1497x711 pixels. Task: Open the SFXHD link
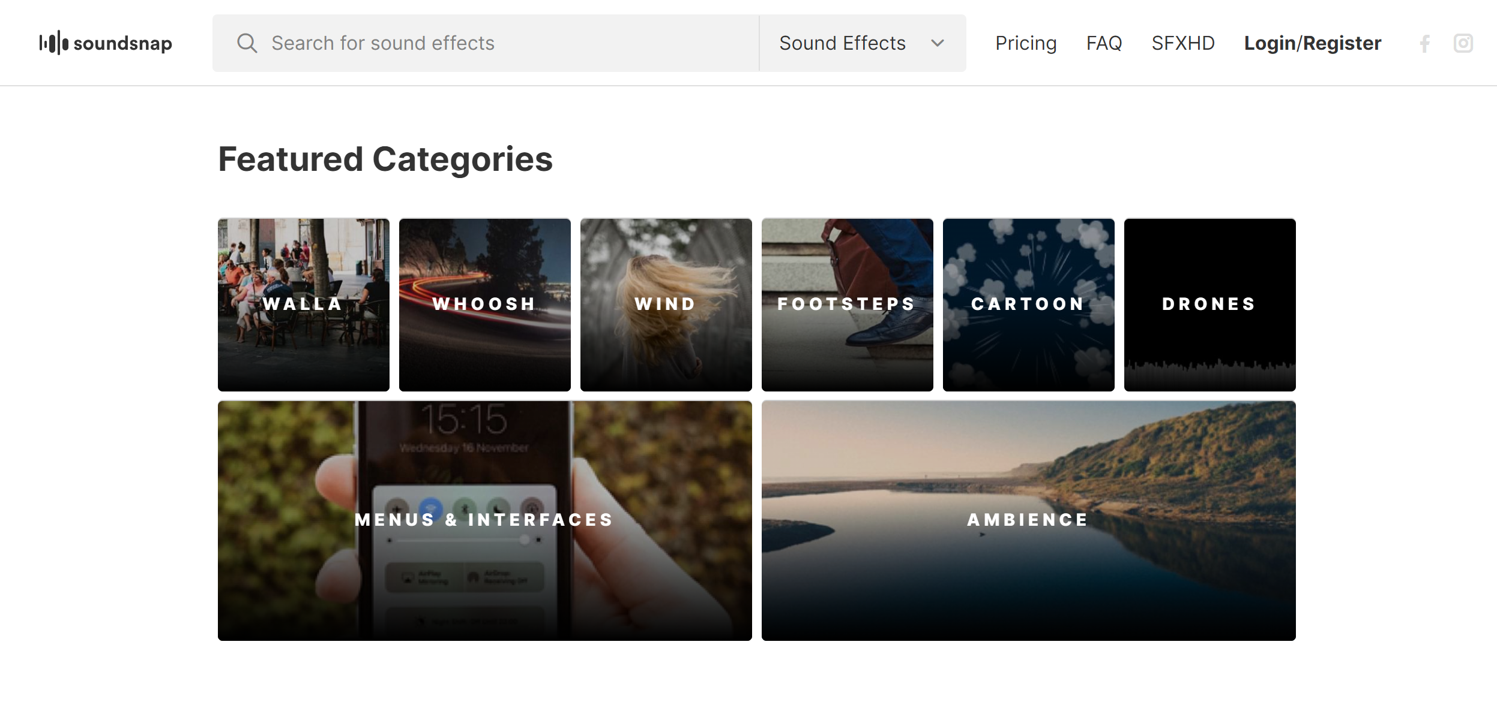pos(1182,43)
